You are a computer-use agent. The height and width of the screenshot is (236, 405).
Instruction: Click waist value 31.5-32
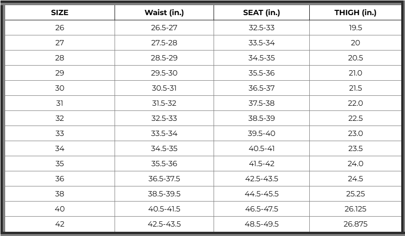click(164, 103)
